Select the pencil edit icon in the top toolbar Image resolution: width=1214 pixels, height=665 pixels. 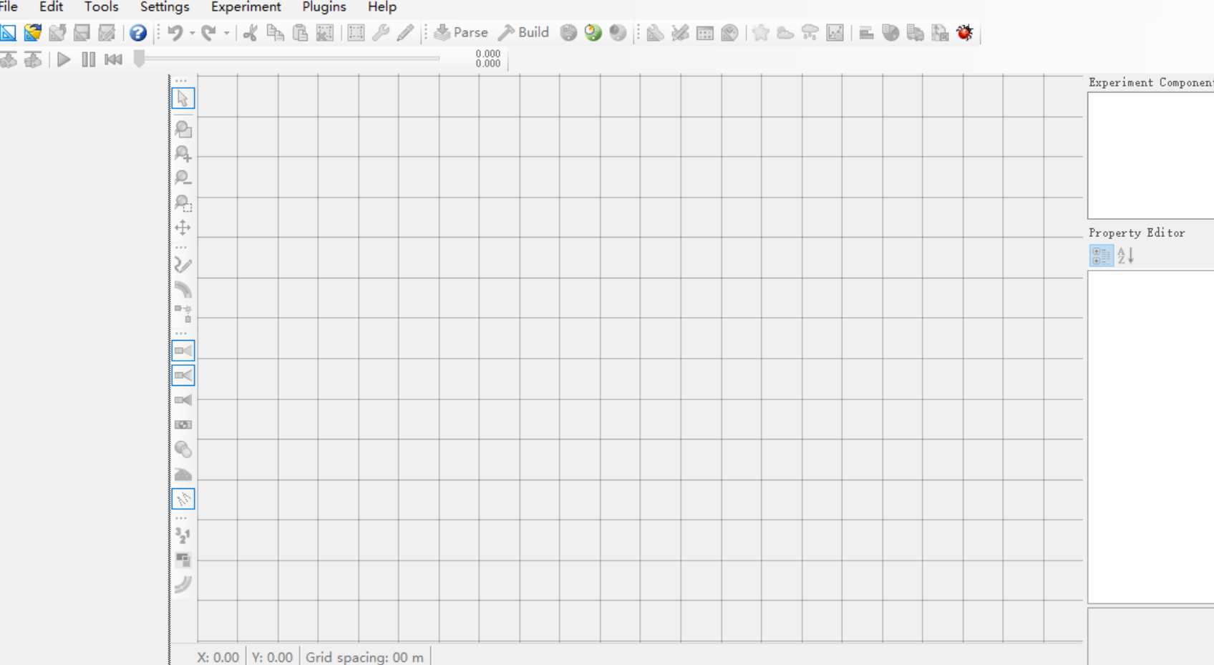(x=405, y=33)
